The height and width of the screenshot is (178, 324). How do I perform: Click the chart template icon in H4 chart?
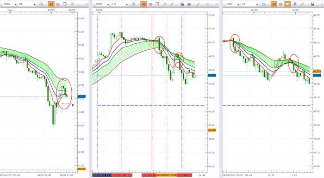pyautogui.click(x=41, y=4)
